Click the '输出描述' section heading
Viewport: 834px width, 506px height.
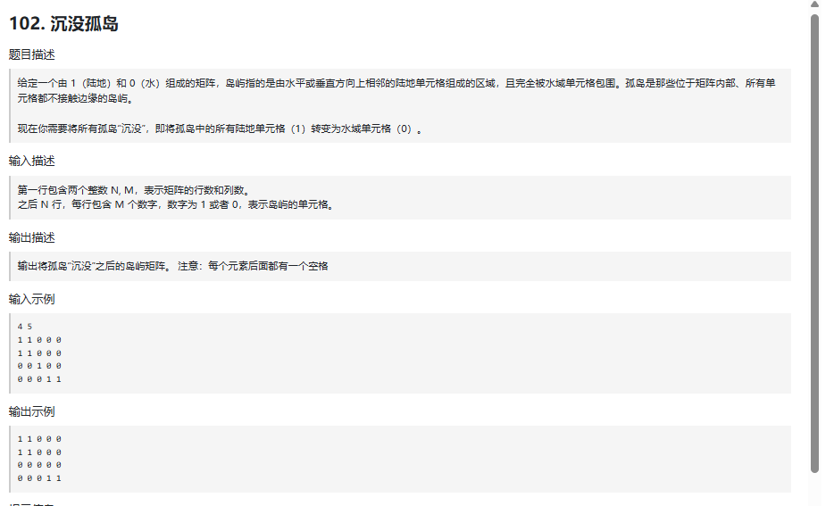point(32,237)
